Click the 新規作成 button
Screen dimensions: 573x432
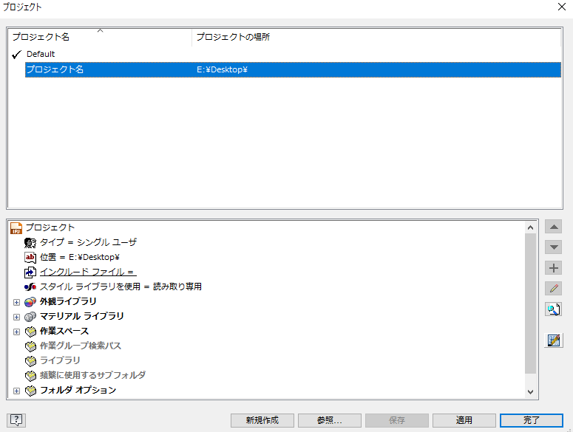(262, 420)
